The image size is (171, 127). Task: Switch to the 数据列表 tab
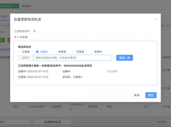click(x=9, y=6)
